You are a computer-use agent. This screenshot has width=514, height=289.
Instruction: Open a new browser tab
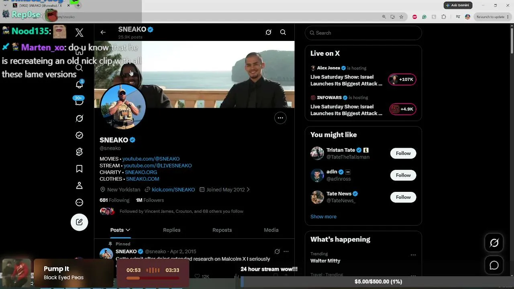tap(78, 5)
